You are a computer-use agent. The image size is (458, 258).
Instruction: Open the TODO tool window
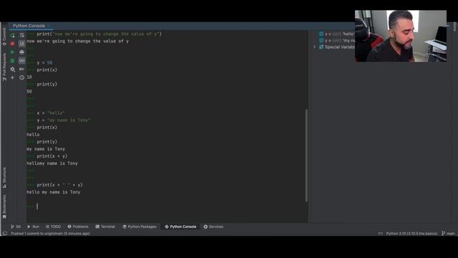click(x=53, y=226)
